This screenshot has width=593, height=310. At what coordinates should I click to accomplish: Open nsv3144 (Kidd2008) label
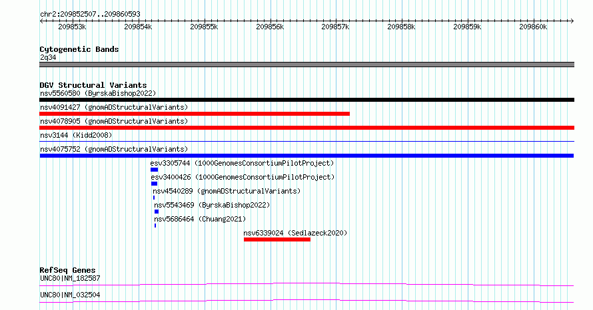76,135
